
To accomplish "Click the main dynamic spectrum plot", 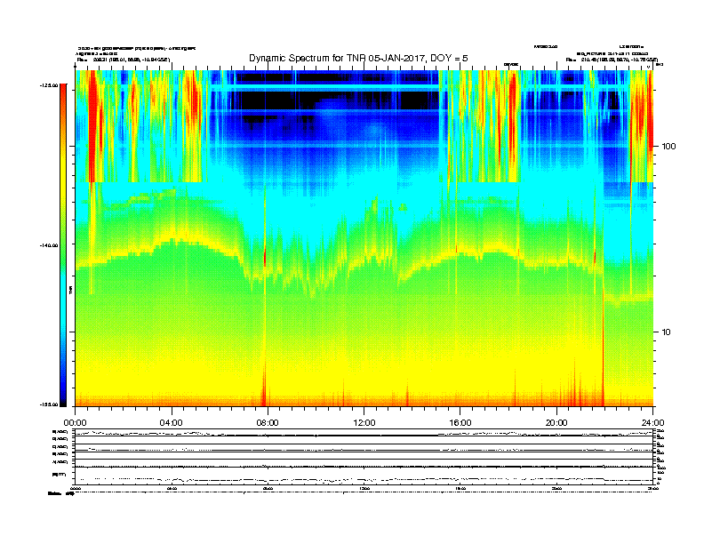I will coord(364,238).
